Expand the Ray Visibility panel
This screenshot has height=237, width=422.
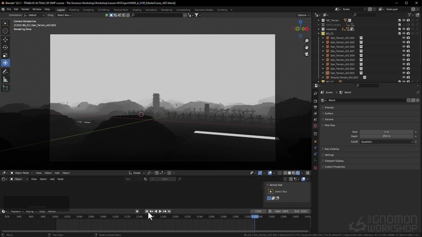pos(331,149)
